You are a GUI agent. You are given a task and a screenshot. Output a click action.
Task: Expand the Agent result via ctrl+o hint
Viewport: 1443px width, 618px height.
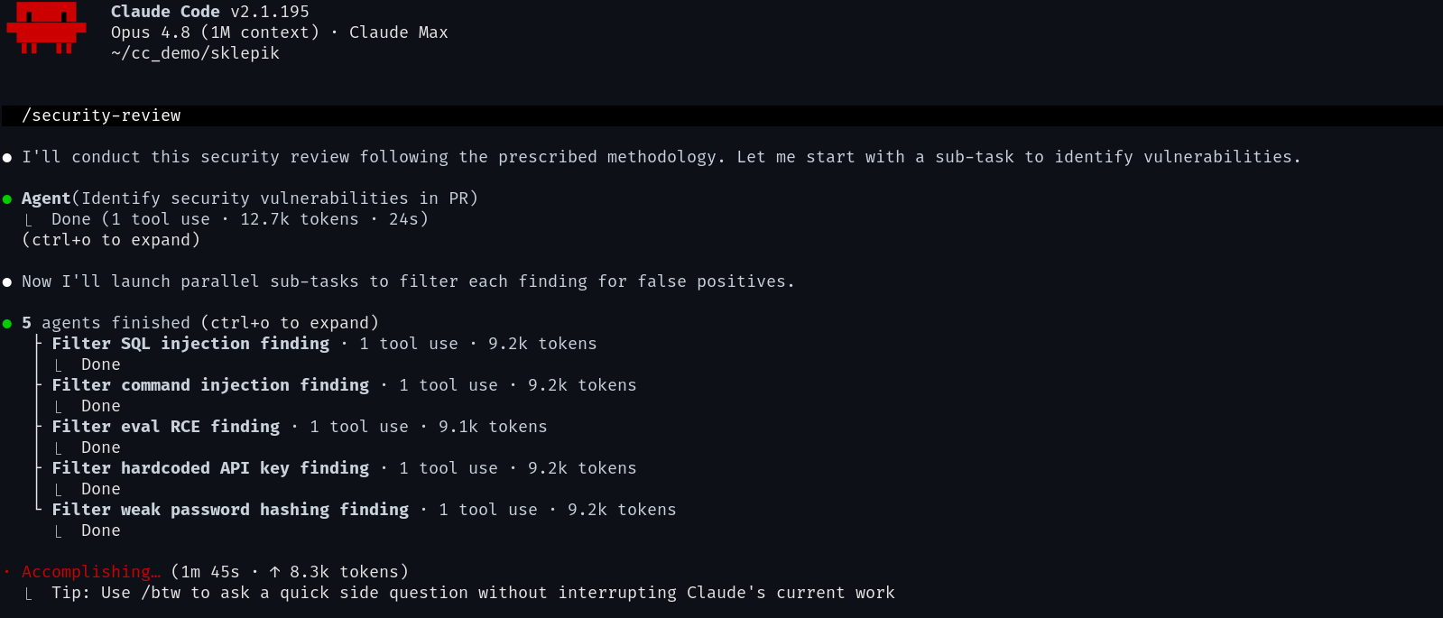pos(111,240)
